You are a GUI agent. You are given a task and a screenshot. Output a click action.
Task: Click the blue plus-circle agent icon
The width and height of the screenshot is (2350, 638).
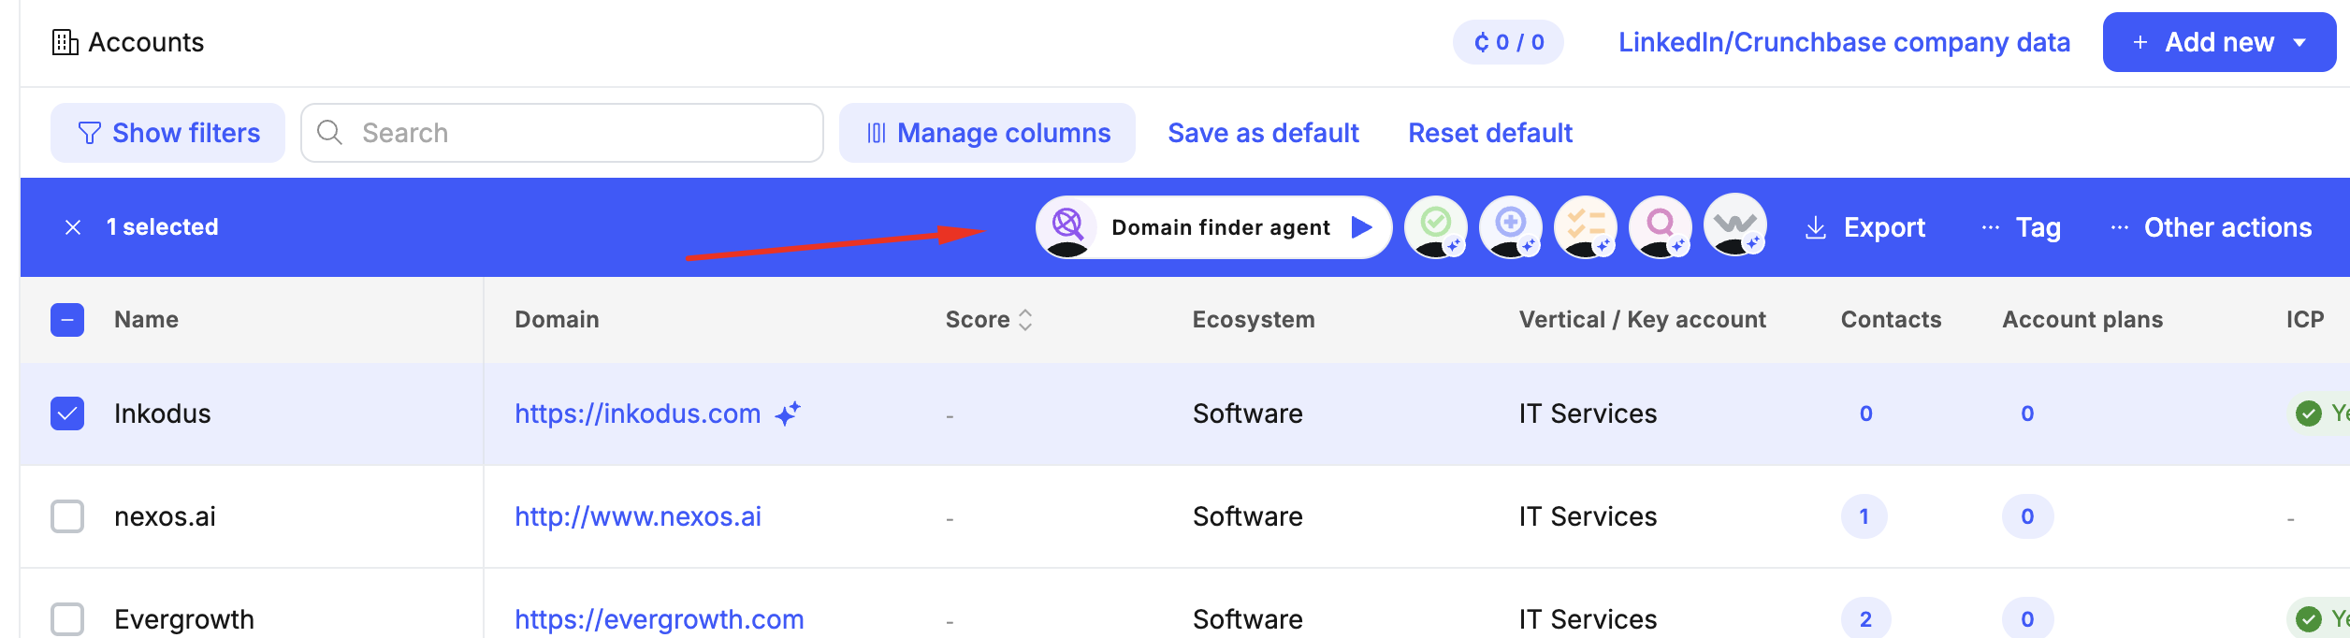pos(1510,226)
